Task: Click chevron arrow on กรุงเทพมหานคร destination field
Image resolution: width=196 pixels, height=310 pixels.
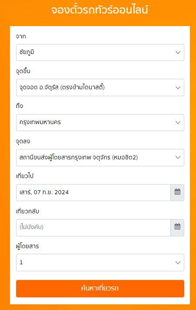Action: (x=178, y=122)
